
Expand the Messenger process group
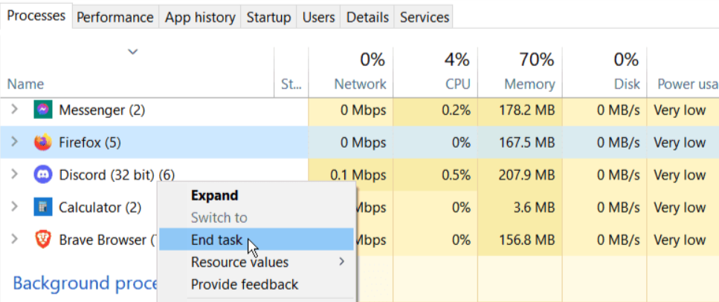(13, 111)
